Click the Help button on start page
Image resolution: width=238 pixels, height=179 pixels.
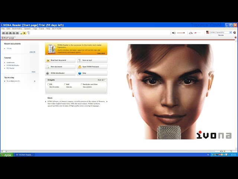(x=92, y=73)
